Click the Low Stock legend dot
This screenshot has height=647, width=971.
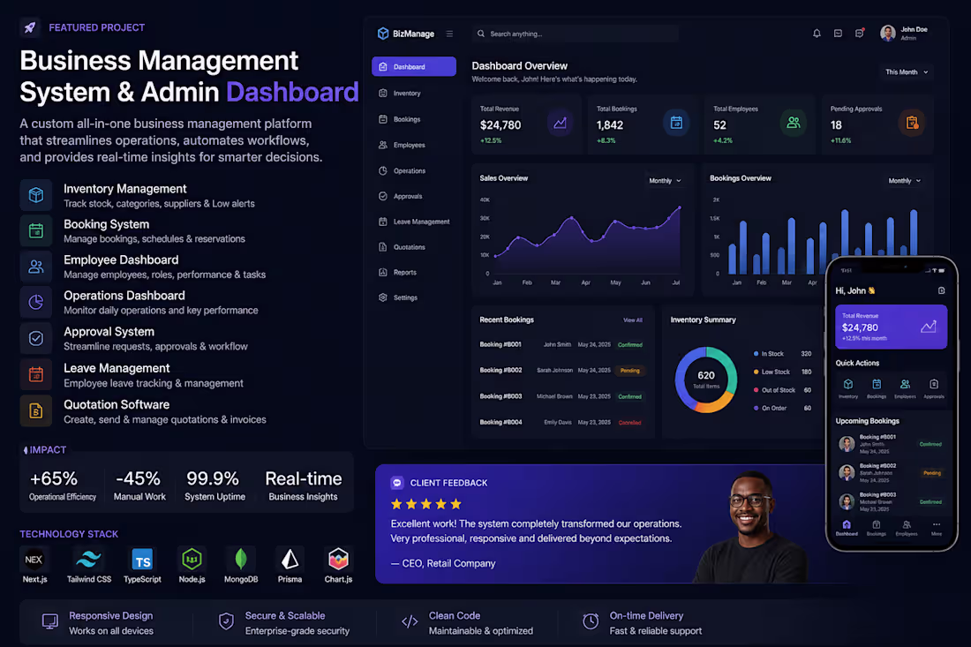click(756, 372)
